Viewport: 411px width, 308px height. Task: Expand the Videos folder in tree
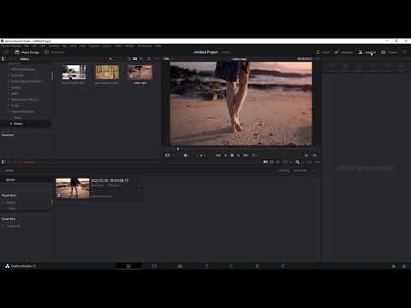(x=11, y=124)
